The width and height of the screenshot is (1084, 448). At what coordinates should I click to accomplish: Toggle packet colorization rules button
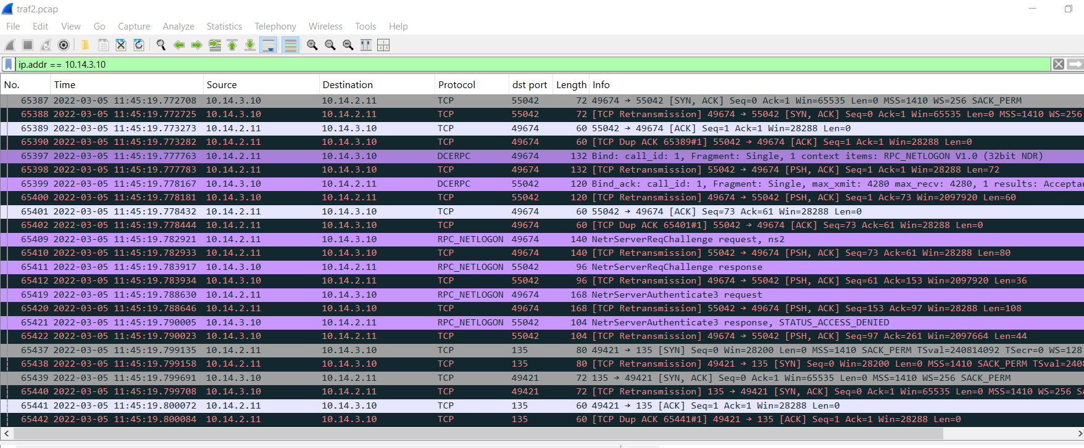[x=290, y=45]
